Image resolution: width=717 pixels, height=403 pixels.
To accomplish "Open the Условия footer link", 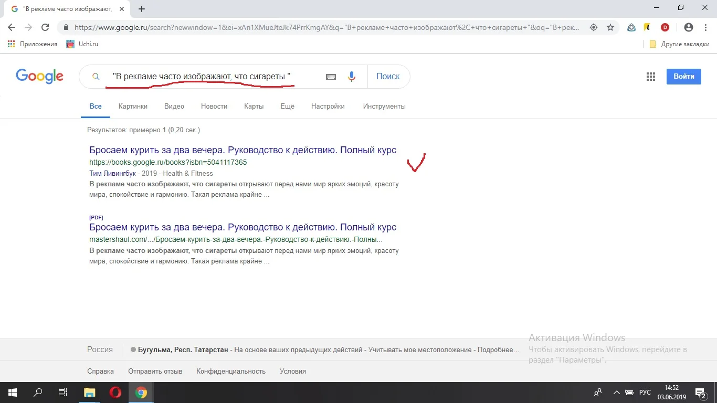I will [293, 371].
